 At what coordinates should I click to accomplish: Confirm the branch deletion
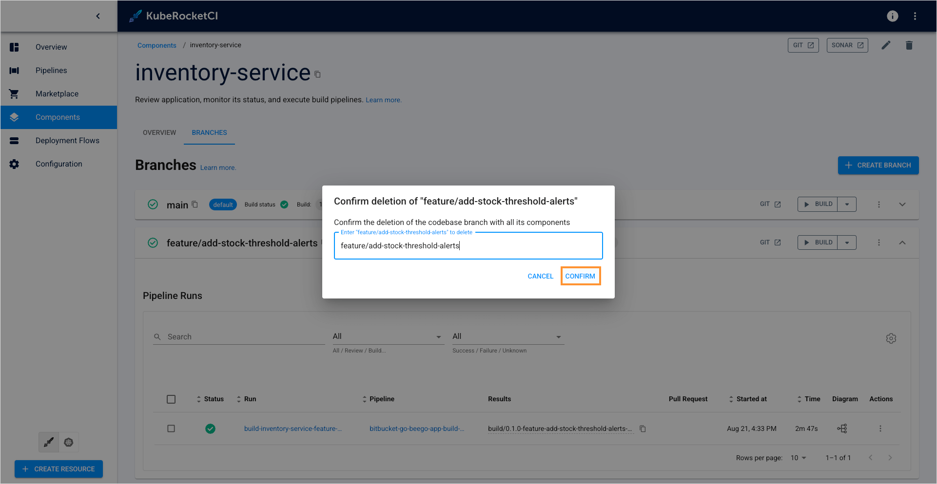pos(580,276)
